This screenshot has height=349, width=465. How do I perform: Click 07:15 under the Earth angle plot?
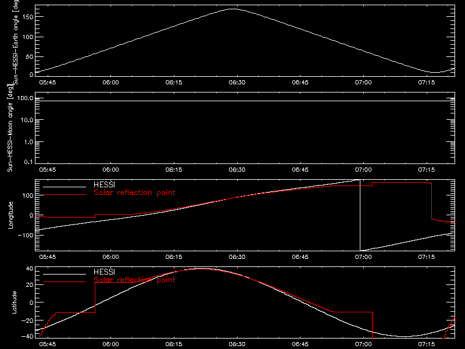click(427, 82)
